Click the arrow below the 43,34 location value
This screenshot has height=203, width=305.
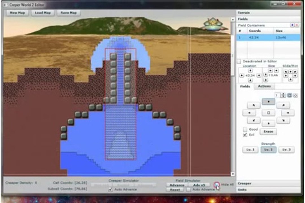point(250,80)
